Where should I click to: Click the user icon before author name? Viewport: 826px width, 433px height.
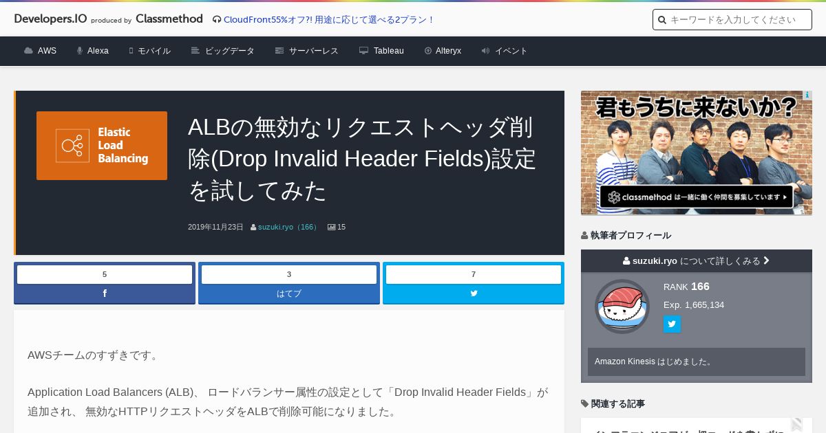point(253,227)
